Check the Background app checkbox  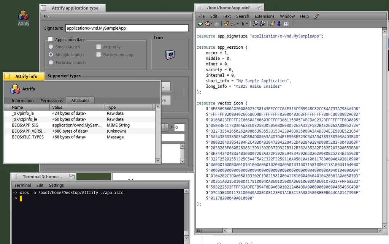pos(99,55)
